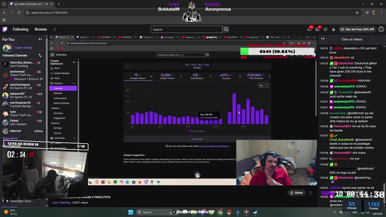Open the Browse page
The height and width of the screenshot is (217, 386).
pos(41,29)
